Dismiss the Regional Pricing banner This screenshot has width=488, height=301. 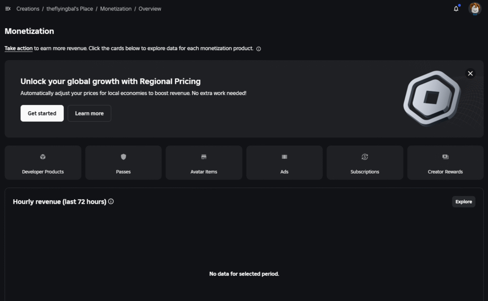470,73
